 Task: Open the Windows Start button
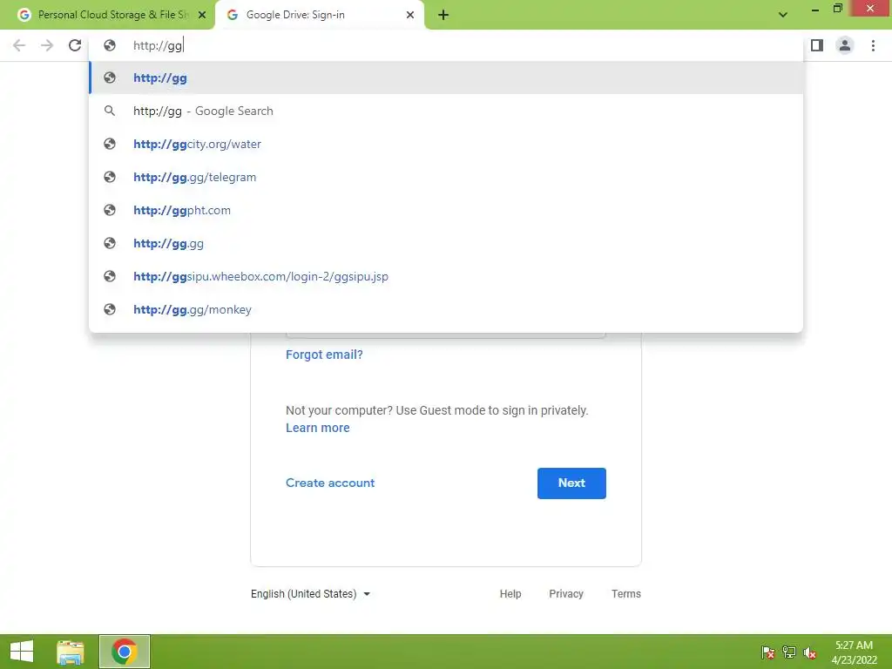pos(22,652)
